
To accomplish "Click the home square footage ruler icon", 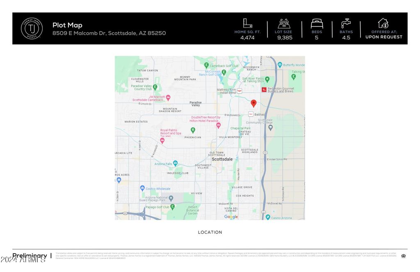I will point(247,23).
